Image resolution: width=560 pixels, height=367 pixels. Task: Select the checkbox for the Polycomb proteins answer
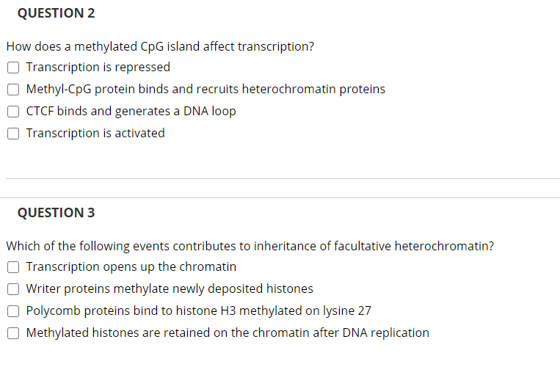(13, 311)
